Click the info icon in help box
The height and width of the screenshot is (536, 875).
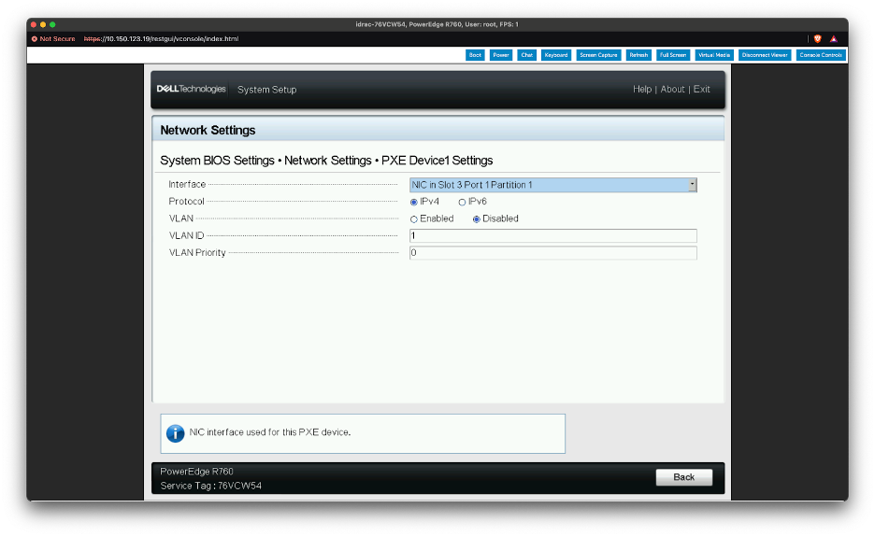pyautogui.click(x=175, y=433)
